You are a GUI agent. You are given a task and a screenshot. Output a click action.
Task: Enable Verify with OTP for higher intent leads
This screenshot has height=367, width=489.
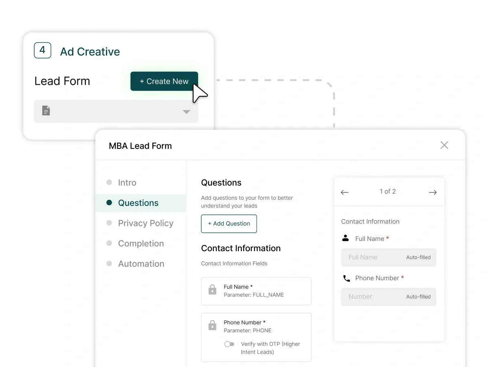point(229,344)
